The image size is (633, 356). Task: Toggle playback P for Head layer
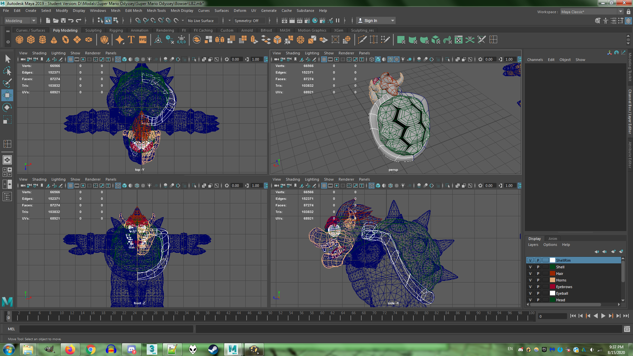click(538, 300)
